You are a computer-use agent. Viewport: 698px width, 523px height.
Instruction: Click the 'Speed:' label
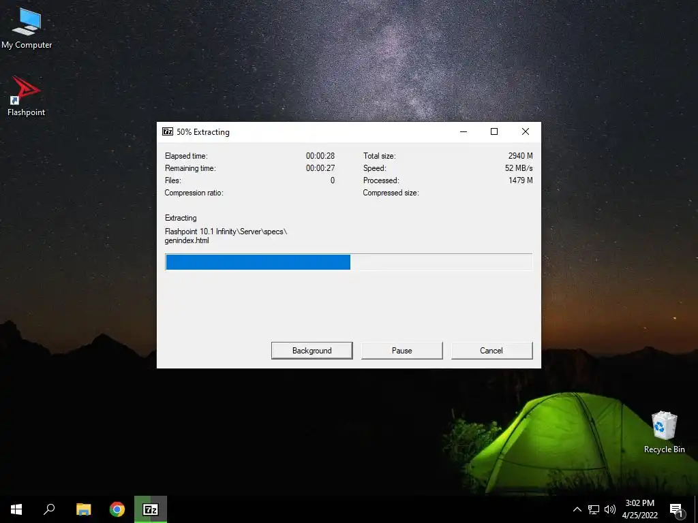(x=374, y=168)
